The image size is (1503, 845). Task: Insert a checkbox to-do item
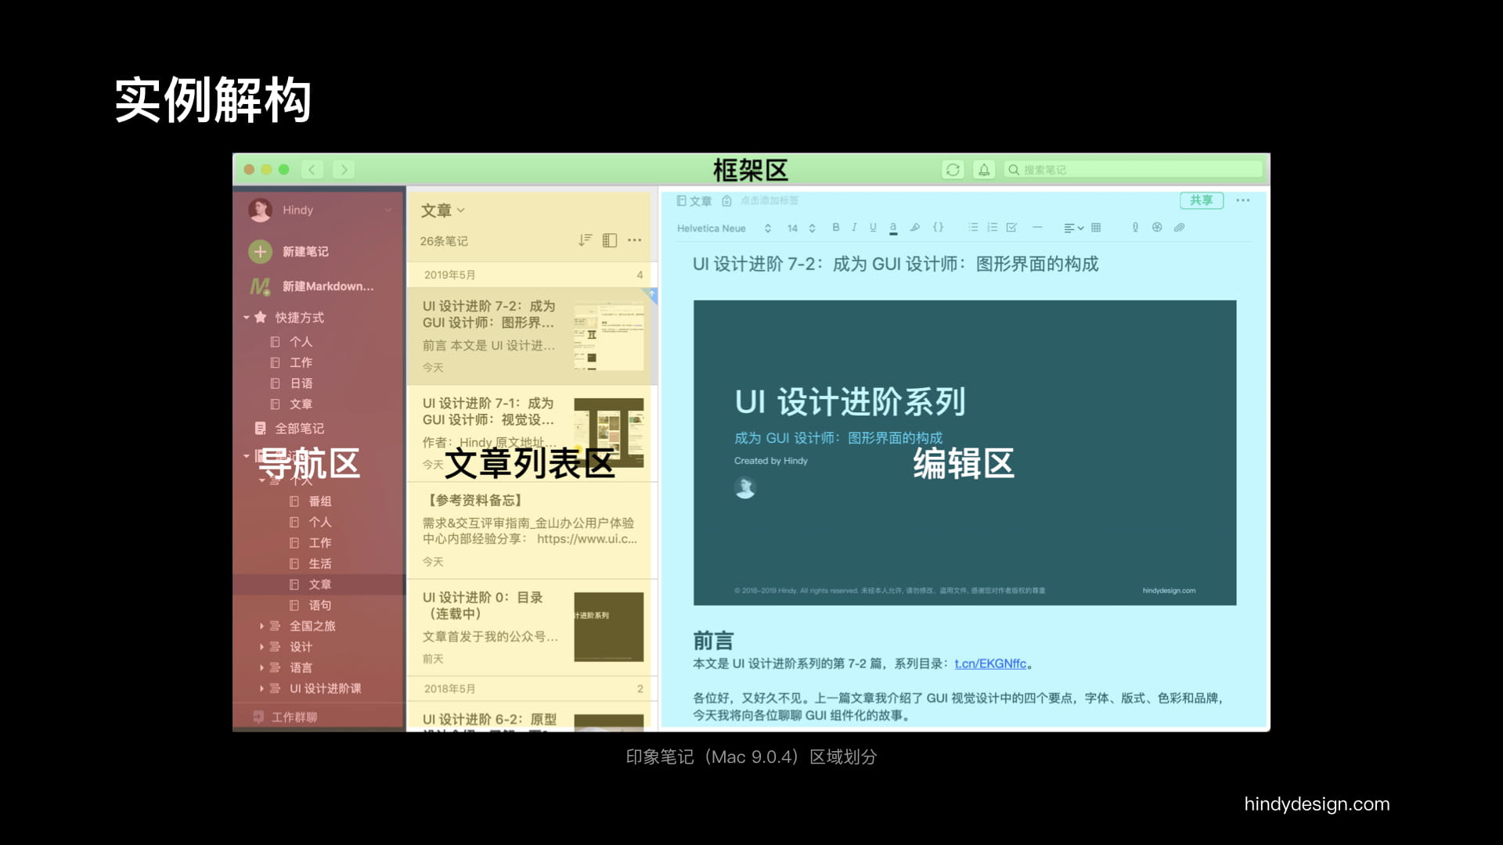pos(1011,228)
